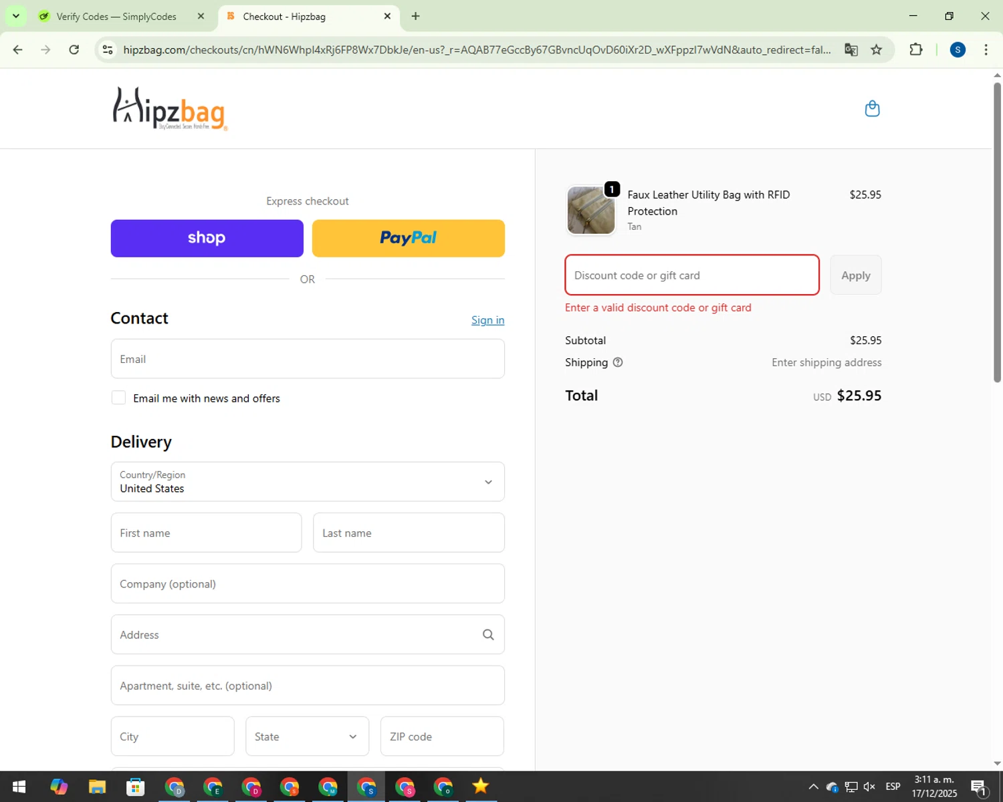
Task: Pay with Shop express checkout
Action: coord(207,238)
